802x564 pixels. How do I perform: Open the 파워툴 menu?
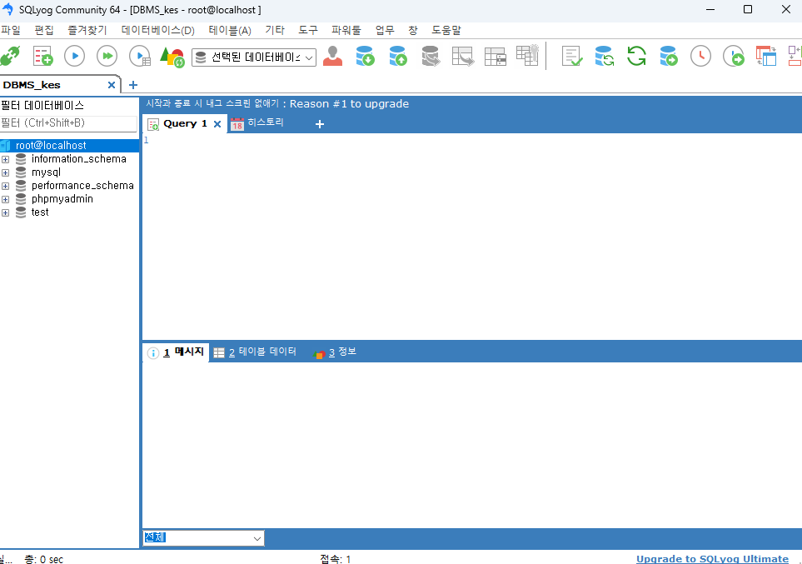click(x=346, y=30)
